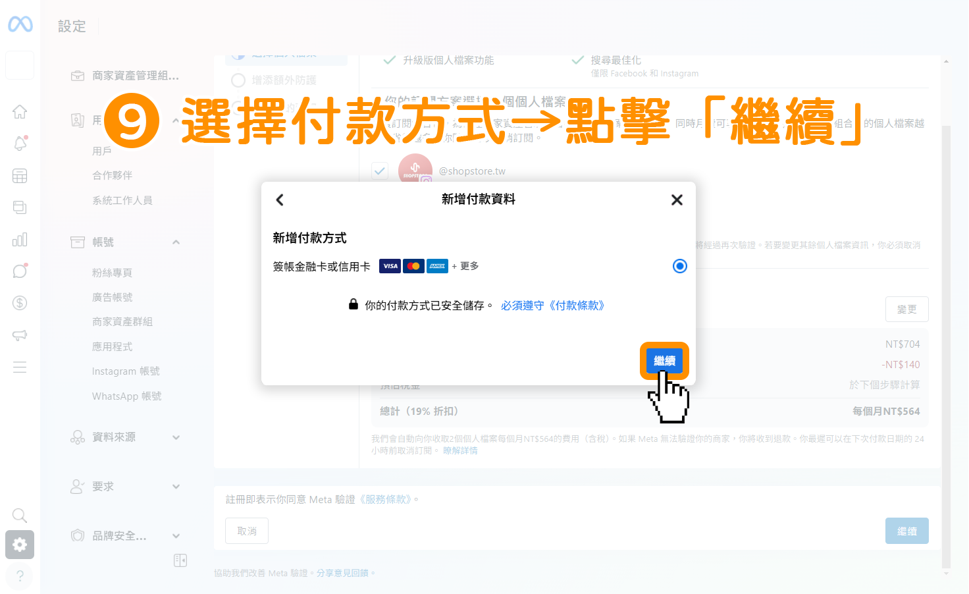The width and height of the screenshot is (969, 594).
Task: Click 升級版個人檔案功能 feature text
Action: pos(448,61)
